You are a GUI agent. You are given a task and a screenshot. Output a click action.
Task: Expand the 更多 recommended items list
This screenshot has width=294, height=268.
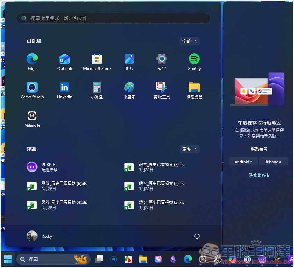click(x=190, y=149)
